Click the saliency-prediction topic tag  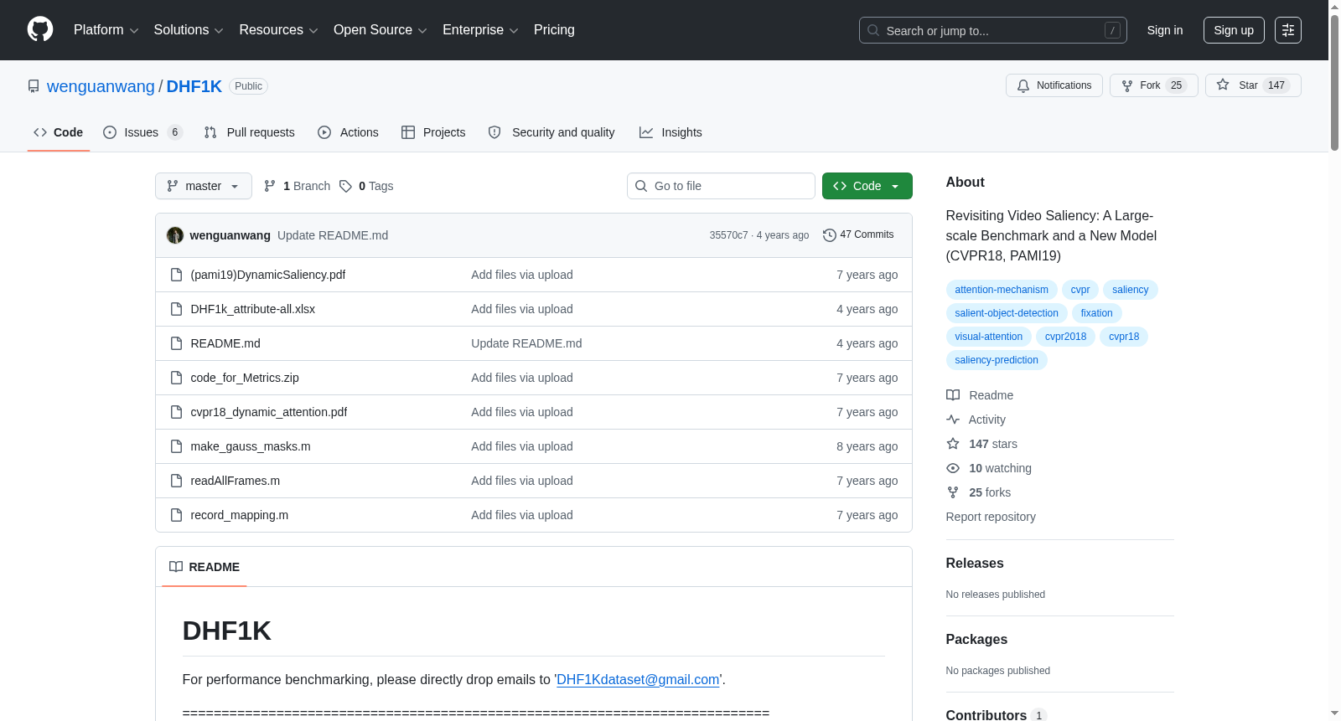coord(997,360)
